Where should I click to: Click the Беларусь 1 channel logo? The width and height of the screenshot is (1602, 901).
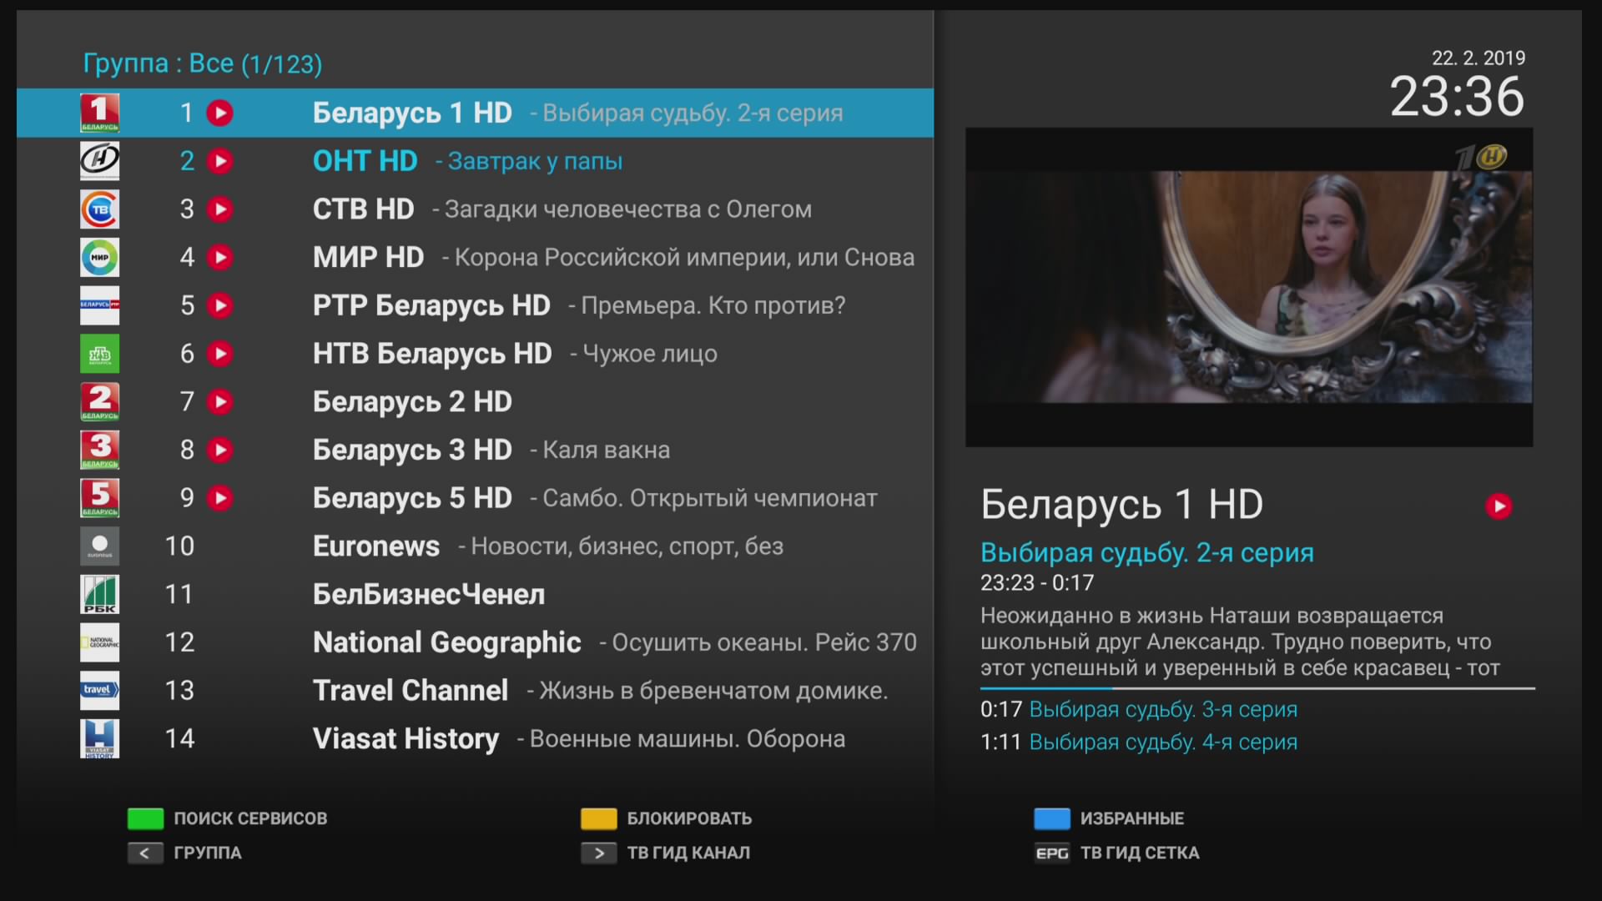pyautogui.click(x=99, y=113)
